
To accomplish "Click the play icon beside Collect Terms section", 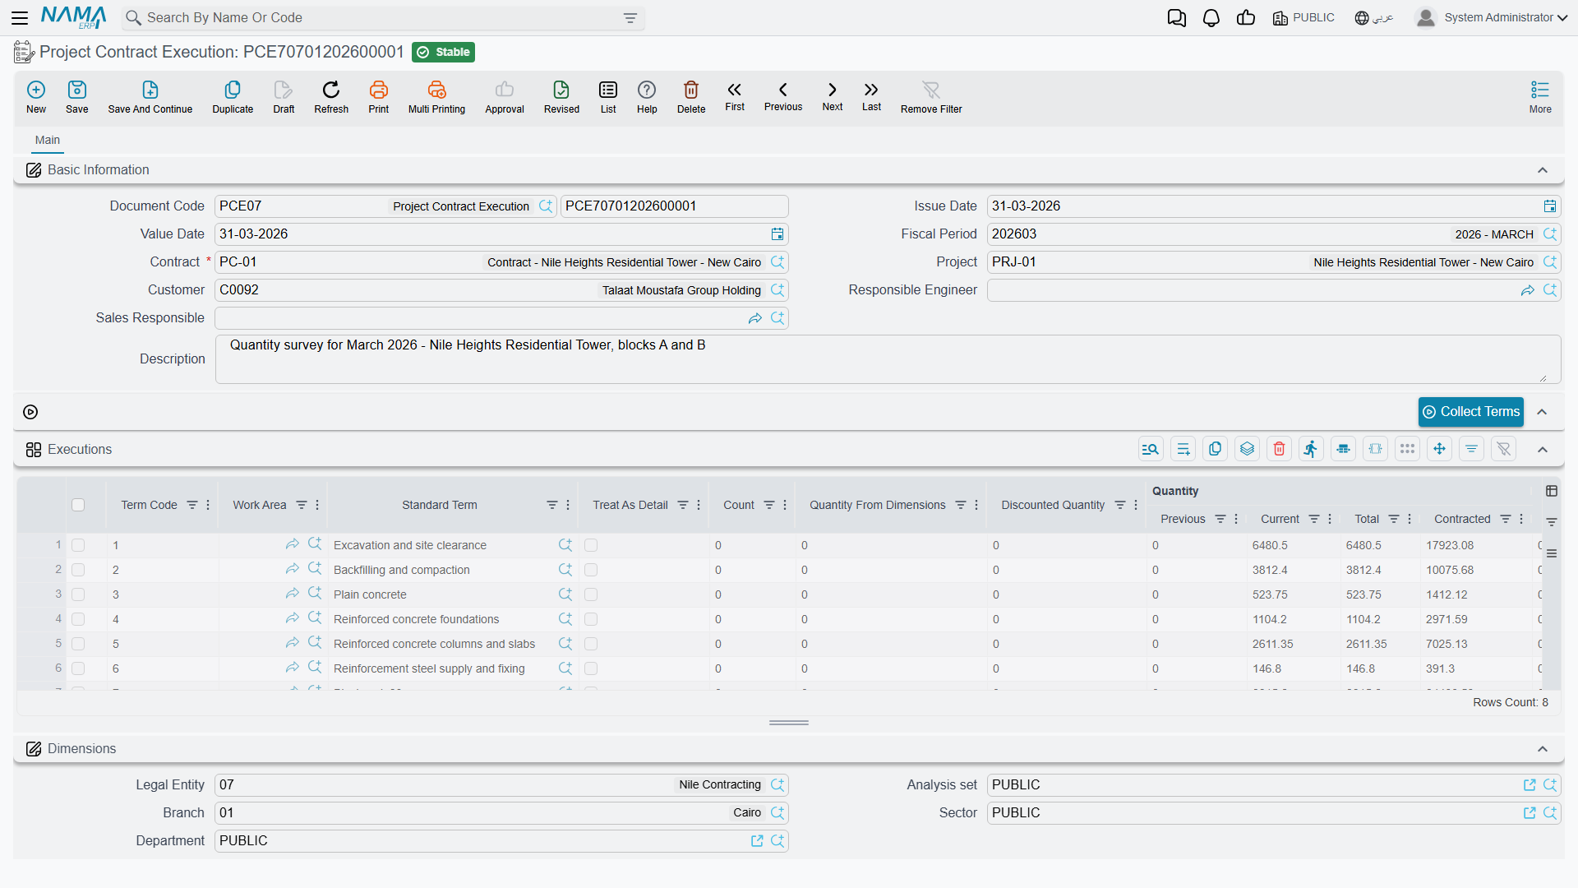I will (x=30, y=412).
